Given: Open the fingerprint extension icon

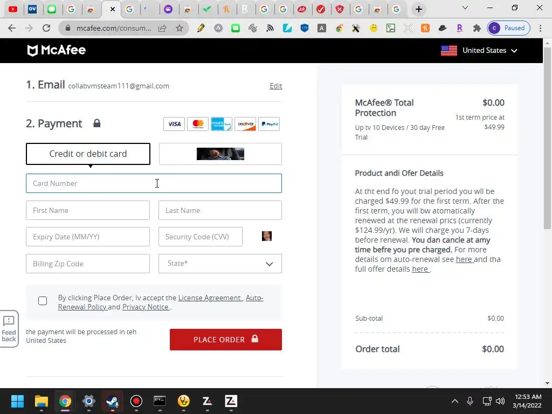Looking at the screenshot, I should pyautogui.click(x=252, y=28).
